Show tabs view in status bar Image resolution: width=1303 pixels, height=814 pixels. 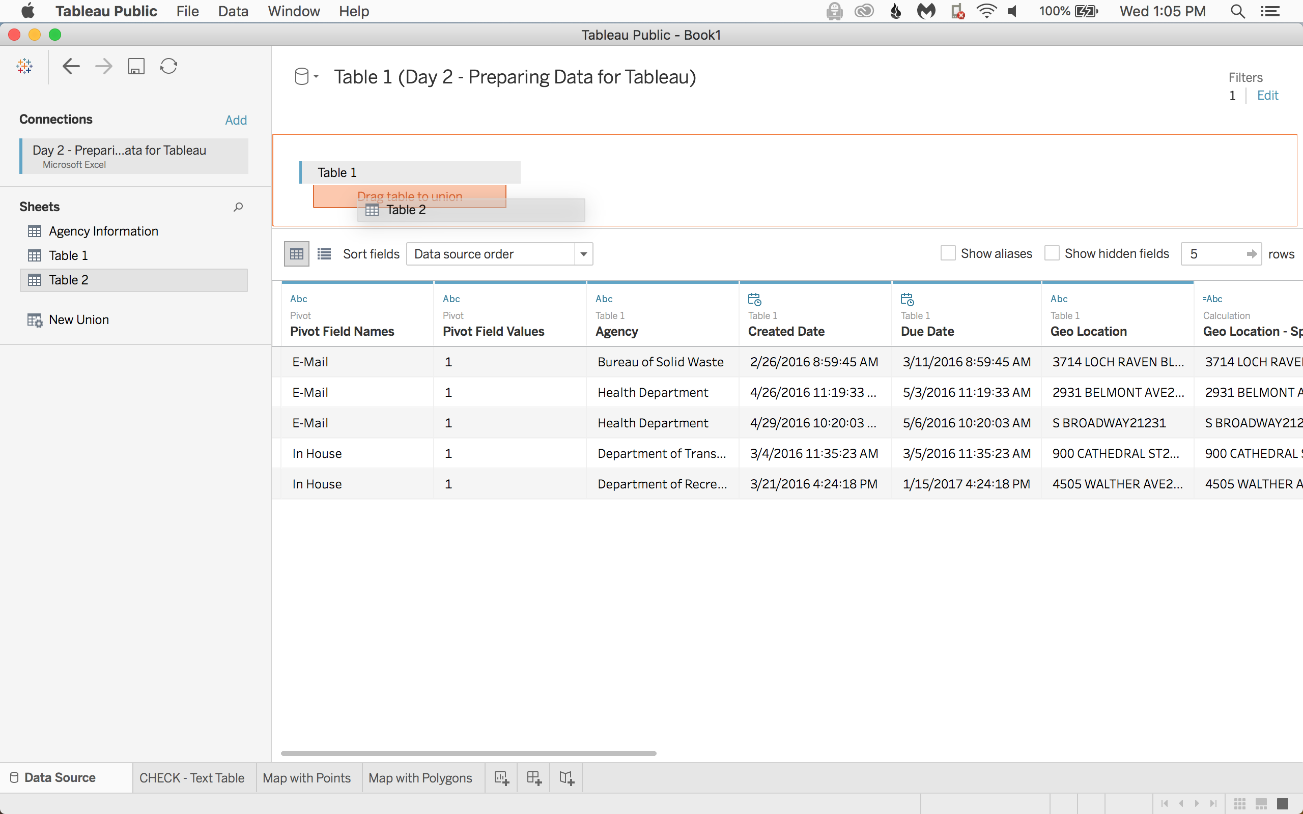[x=1283, y=803]
